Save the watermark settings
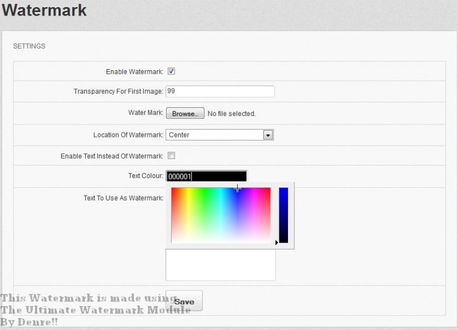This screenshot has width=458, height=330. coord(184,301)
